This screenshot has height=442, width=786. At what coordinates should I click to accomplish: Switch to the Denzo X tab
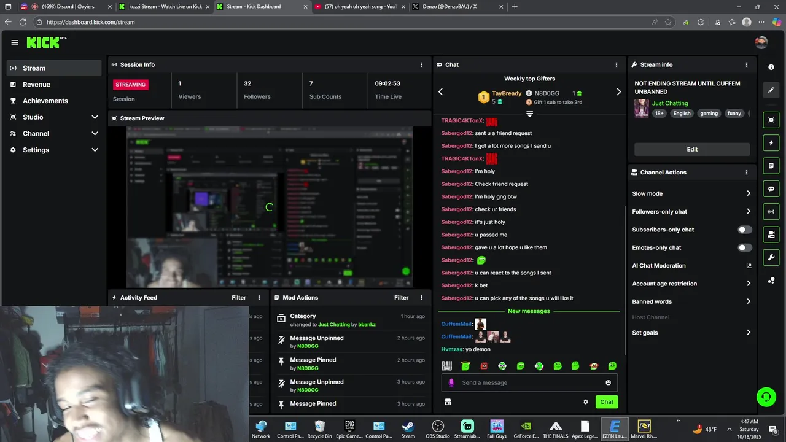click(458, 7)
